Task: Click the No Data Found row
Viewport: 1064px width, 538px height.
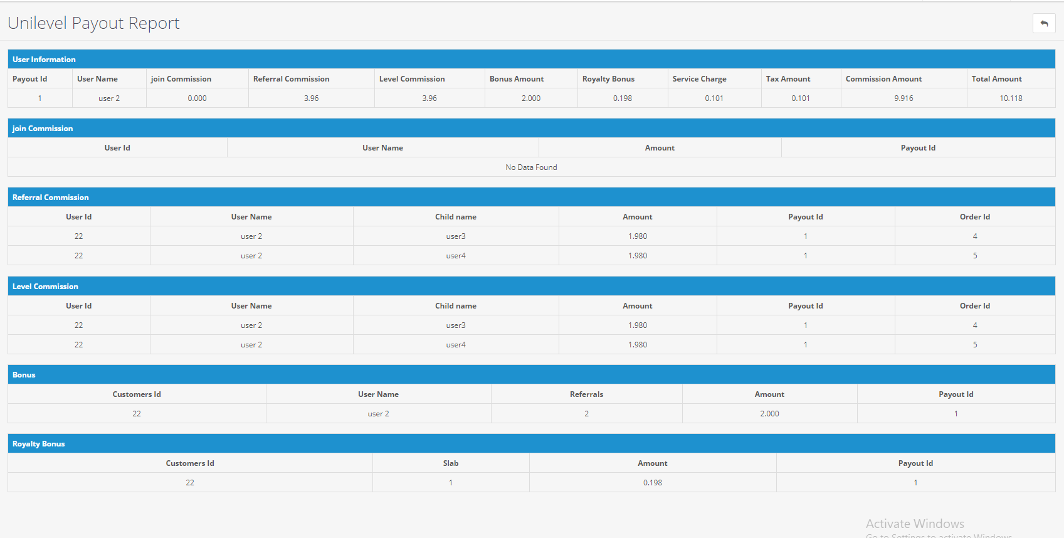Action: [531, 167]
